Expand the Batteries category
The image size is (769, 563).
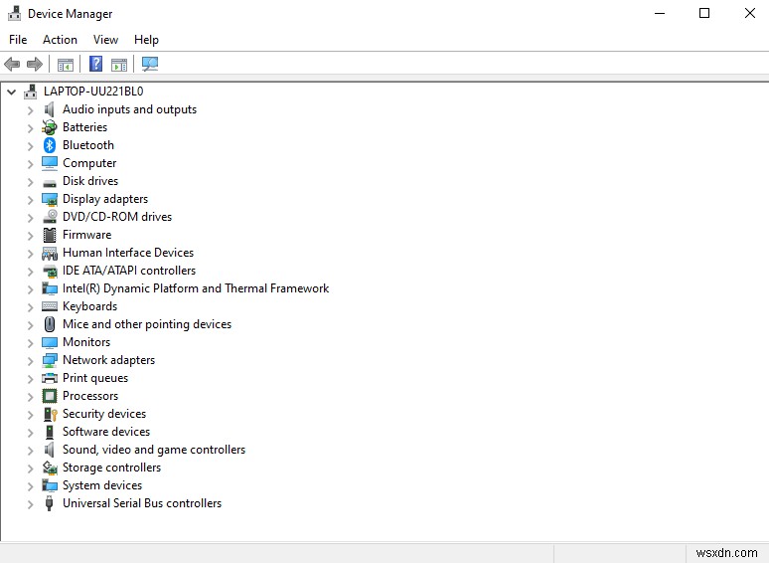coord(31,128)
